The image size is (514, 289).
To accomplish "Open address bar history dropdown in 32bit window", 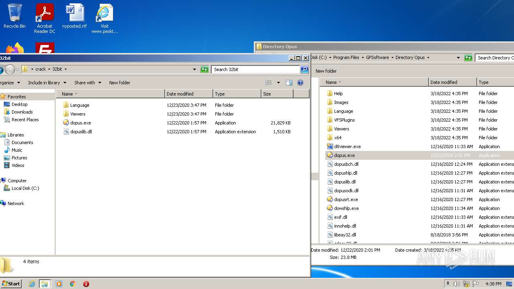I will (x=194, y=69).
